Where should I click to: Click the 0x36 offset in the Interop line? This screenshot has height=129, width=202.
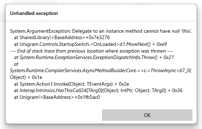[177, 90]
